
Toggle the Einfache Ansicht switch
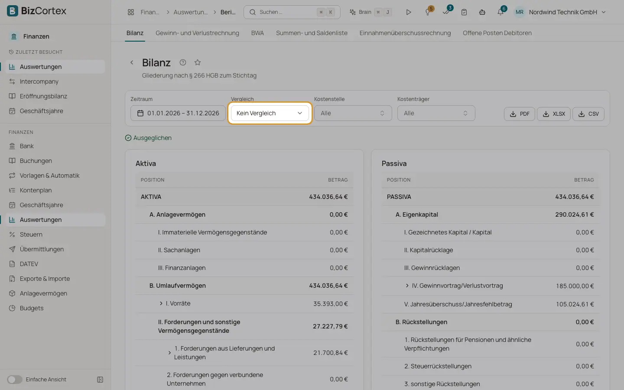tap(14, 380)
